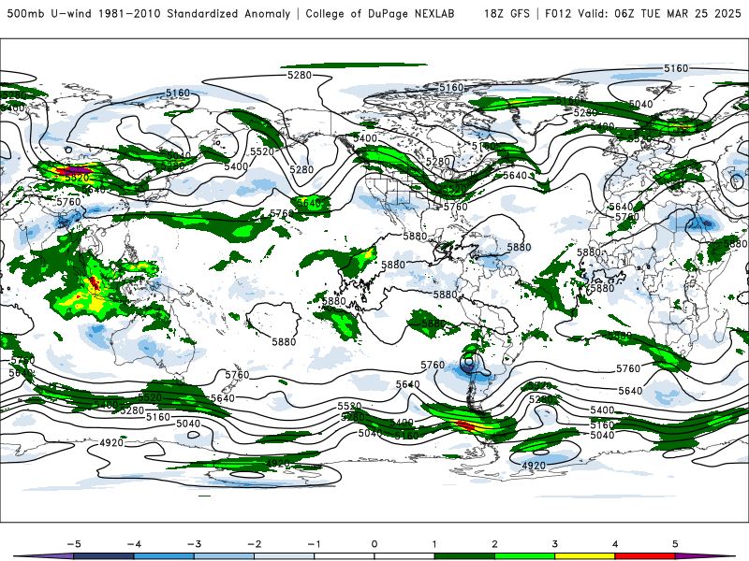Click the colorbar tick label '-3'

(x=194, y=544)
